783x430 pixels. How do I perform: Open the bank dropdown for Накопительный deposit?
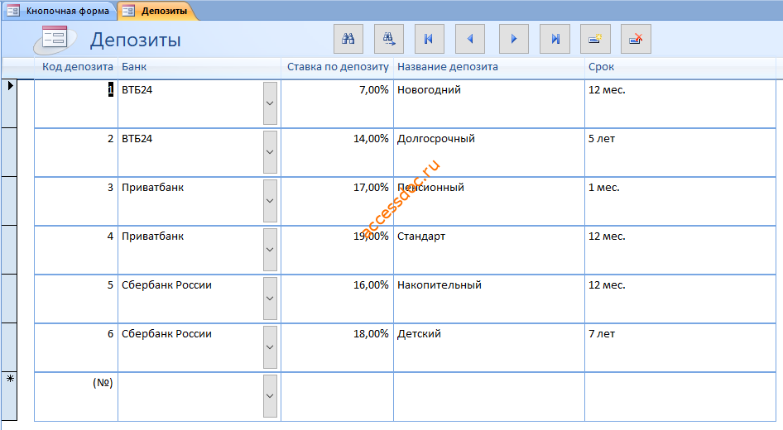tap(270, 299)
